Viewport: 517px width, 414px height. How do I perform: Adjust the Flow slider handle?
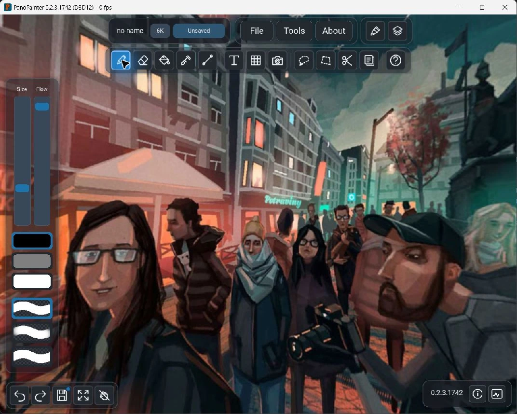pos(42,106)
